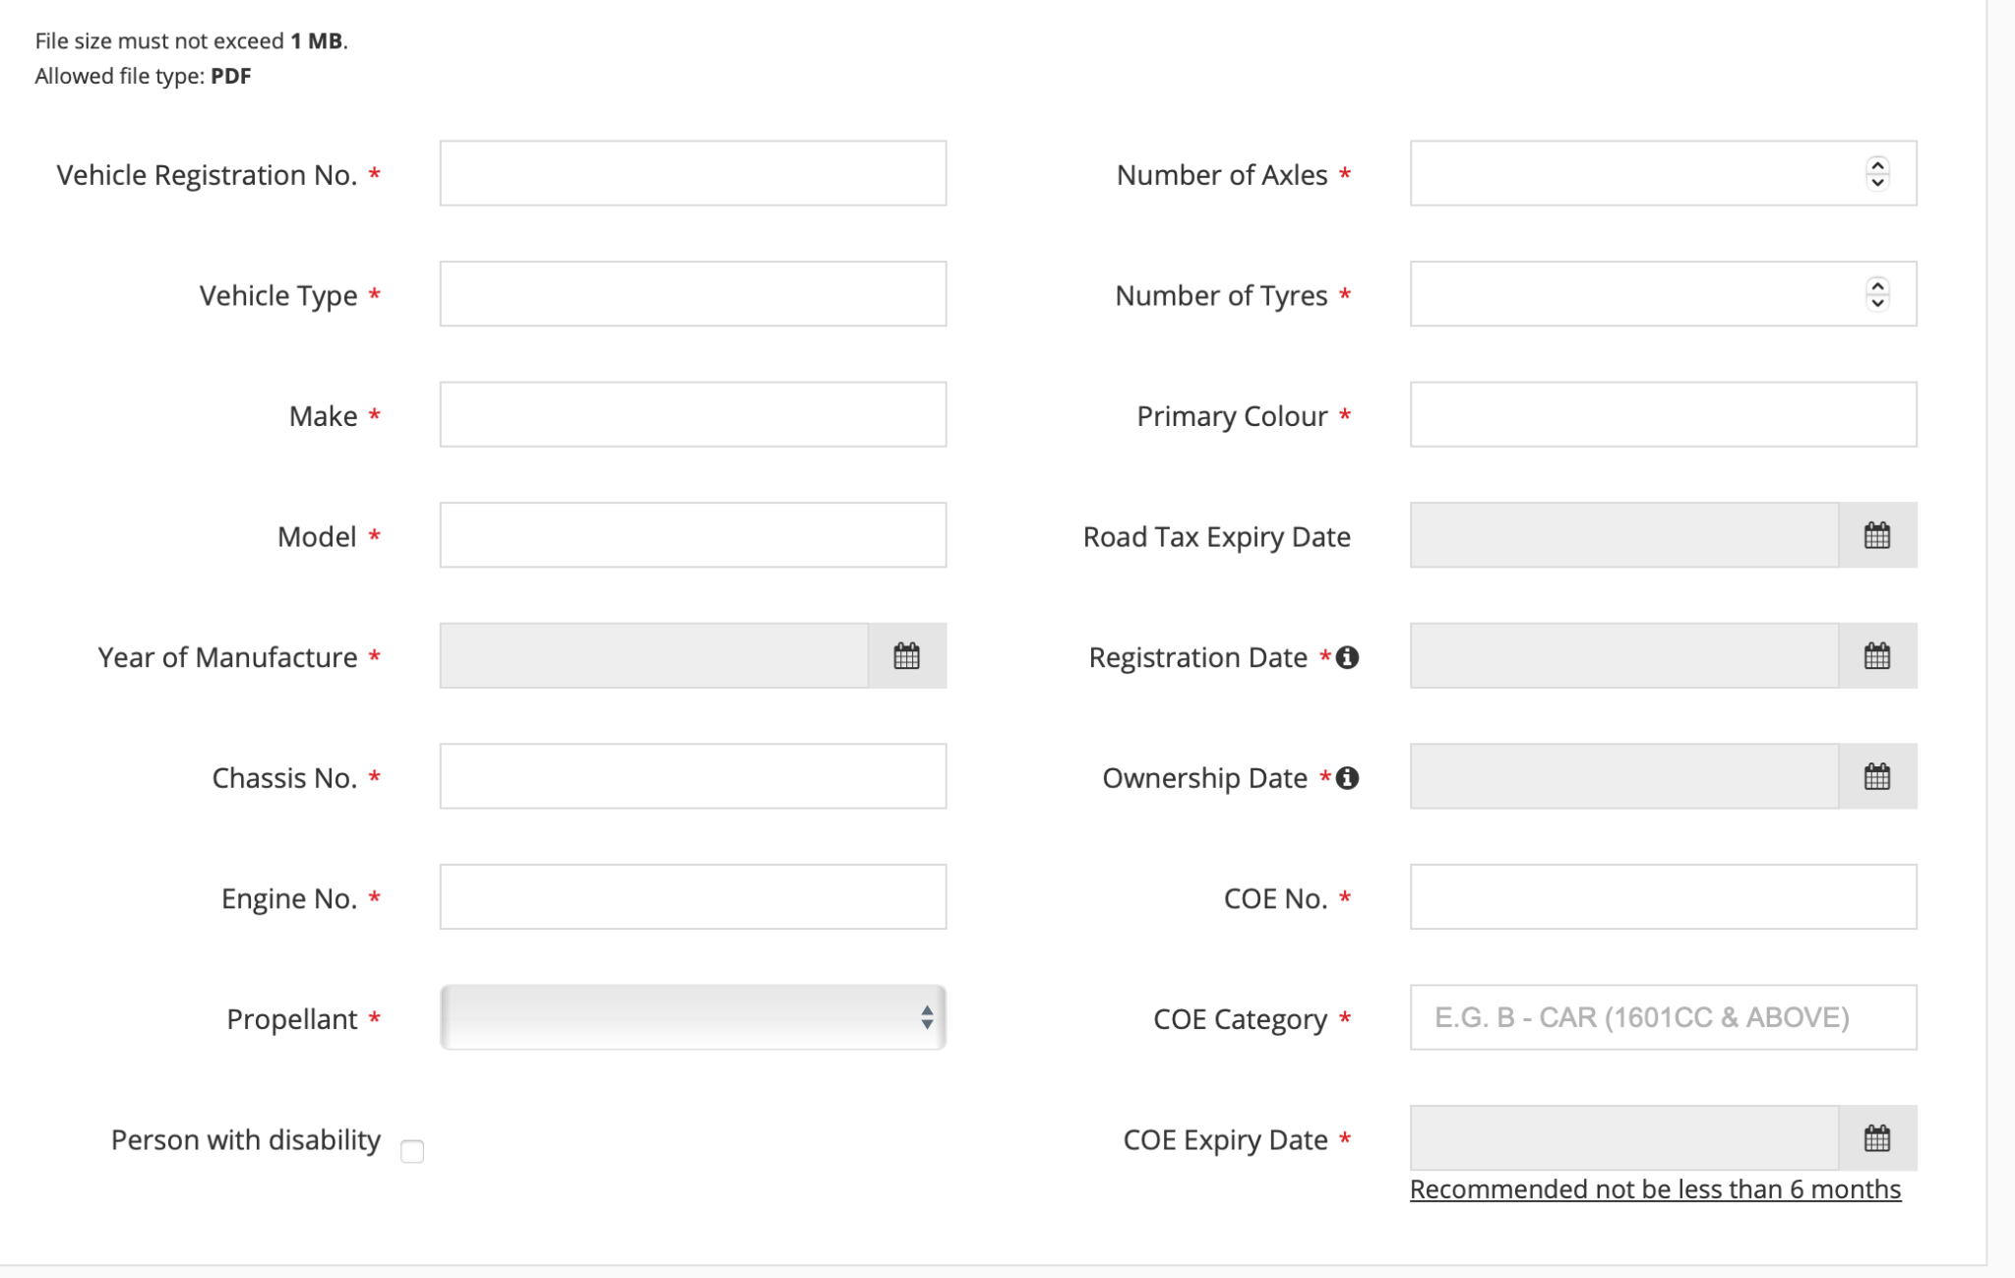Viewport: 2015px width, 1278px height.
Task: Focus the Vehicle Registration No. field
Action: pyautogui.click(x=693, y=173)
